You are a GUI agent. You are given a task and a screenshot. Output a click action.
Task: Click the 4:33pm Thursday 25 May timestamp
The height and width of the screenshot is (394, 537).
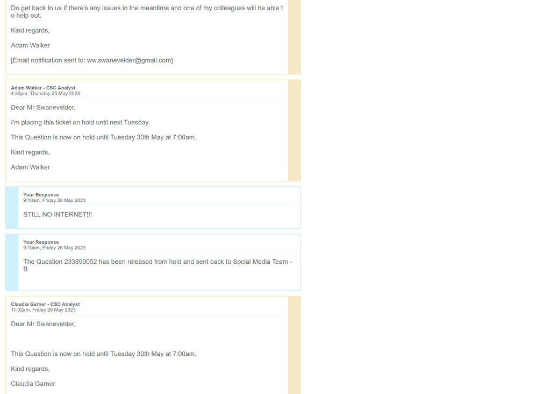click(46, 94)
